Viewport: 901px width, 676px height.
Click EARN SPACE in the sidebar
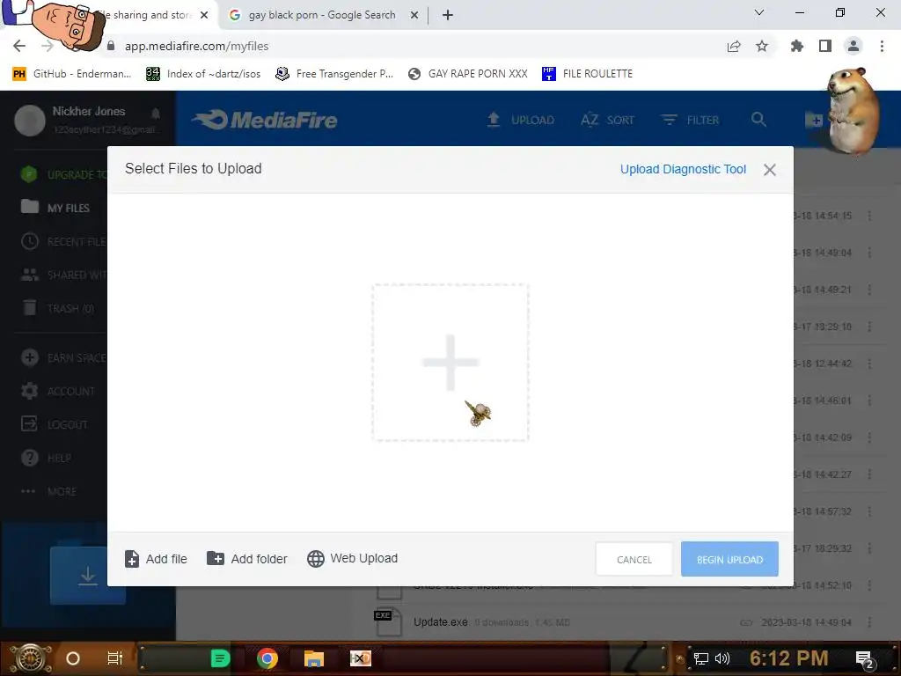(x=63, y=357)
